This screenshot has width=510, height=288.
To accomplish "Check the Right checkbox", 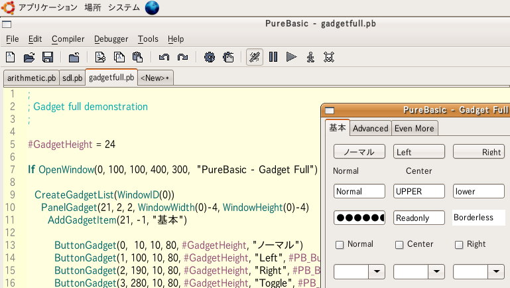I will tap(459, 245).
